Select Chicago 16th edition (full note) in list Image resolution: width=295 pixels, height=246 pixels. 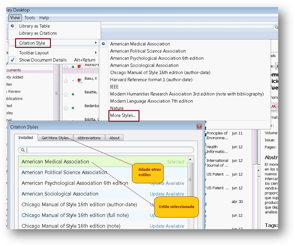point(103,215)
